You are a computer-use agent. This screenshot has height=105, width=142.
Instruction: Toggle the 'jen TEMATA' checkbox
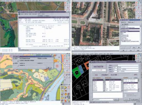click(x=121, y=24)
